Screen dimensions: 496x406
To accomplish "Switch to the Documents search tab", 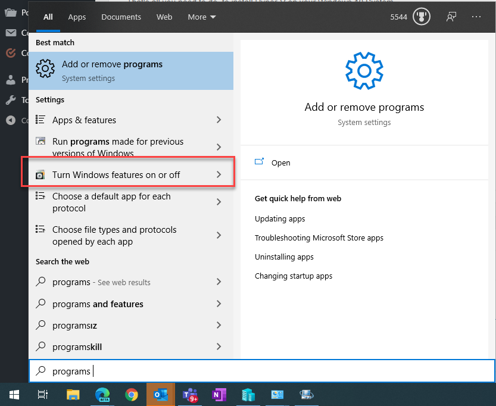I will coord(121,17).
